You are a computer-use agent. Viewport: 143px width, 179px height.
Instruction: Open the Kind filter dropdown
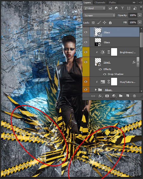(95, 8)
